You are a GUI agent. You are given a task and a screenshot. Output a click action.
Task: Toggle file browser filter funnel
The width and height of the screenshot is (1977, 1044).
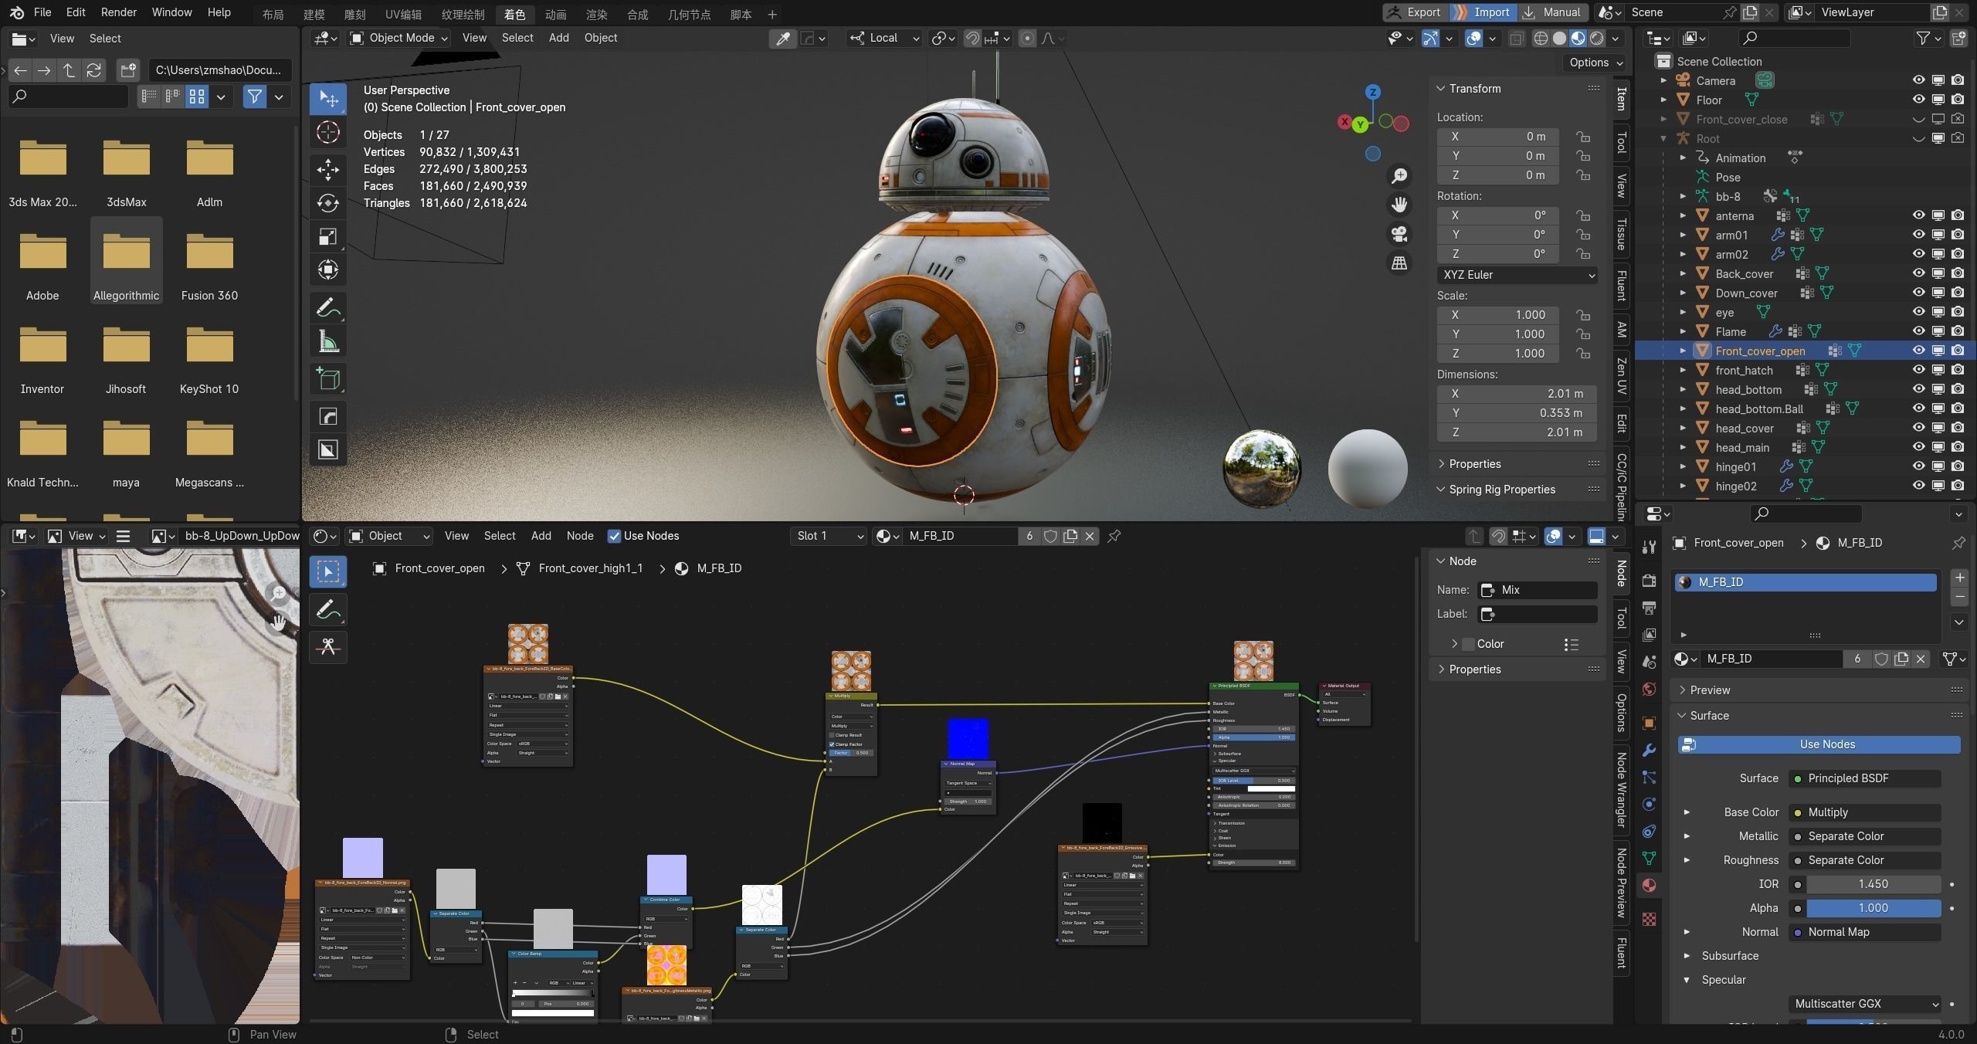click(x=254, y=97)
